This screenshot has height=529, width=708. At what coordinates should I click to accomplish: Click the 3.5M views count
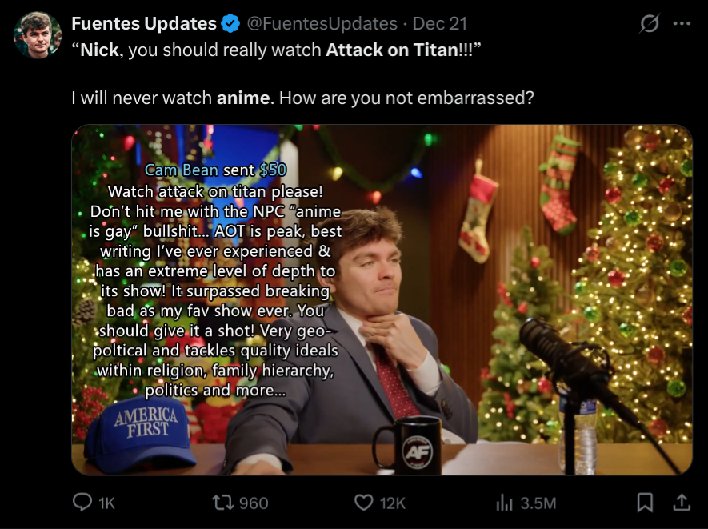click(x=538, y=503)
